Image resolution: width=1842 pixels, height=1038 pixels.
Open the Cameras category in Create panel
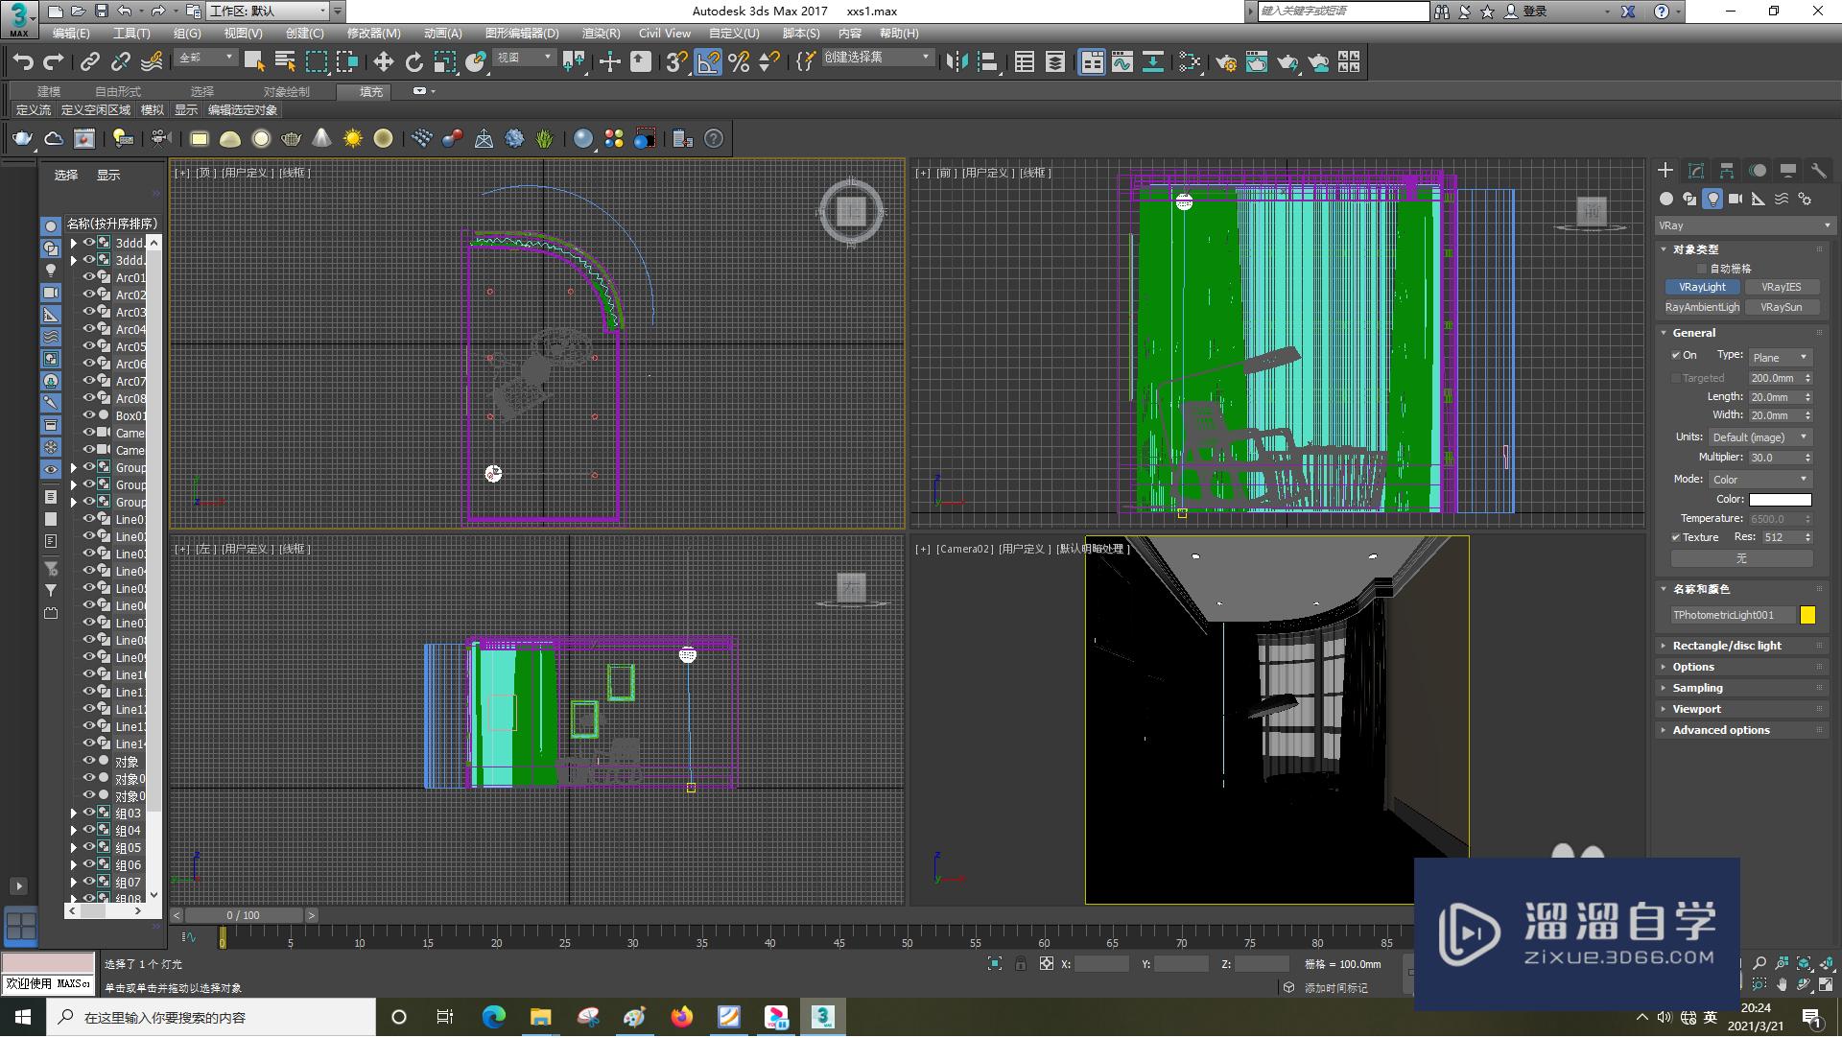[1735, 199]
